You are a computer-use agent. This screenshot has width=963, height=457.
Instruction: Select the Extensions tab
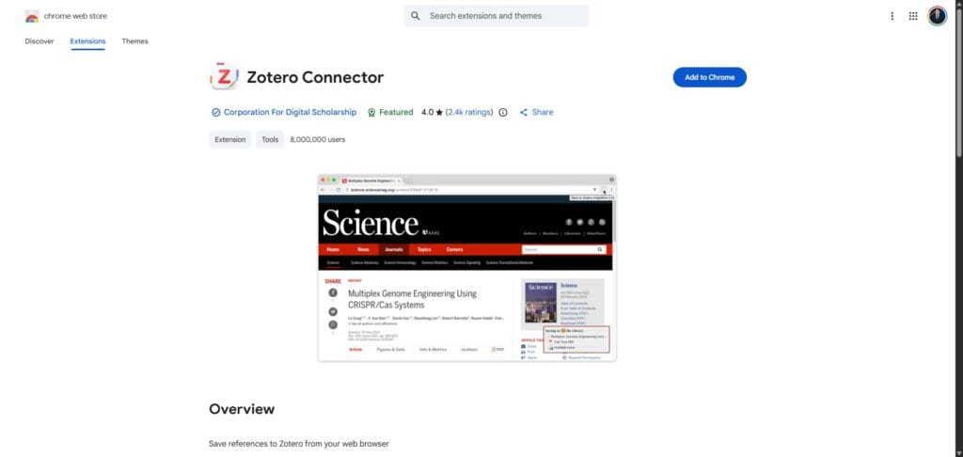(87, 41)
